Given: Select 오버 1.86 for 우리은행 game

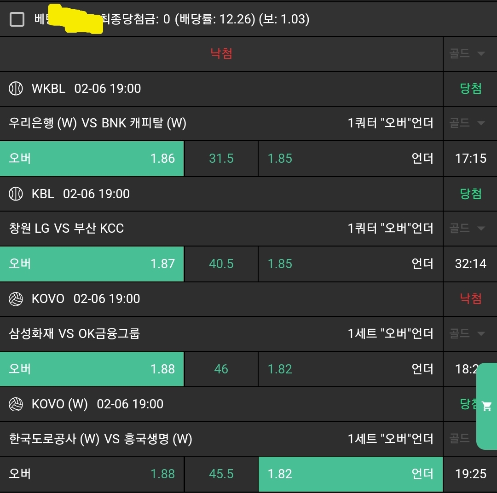Looking at the screenshot, I should point(92,159).
